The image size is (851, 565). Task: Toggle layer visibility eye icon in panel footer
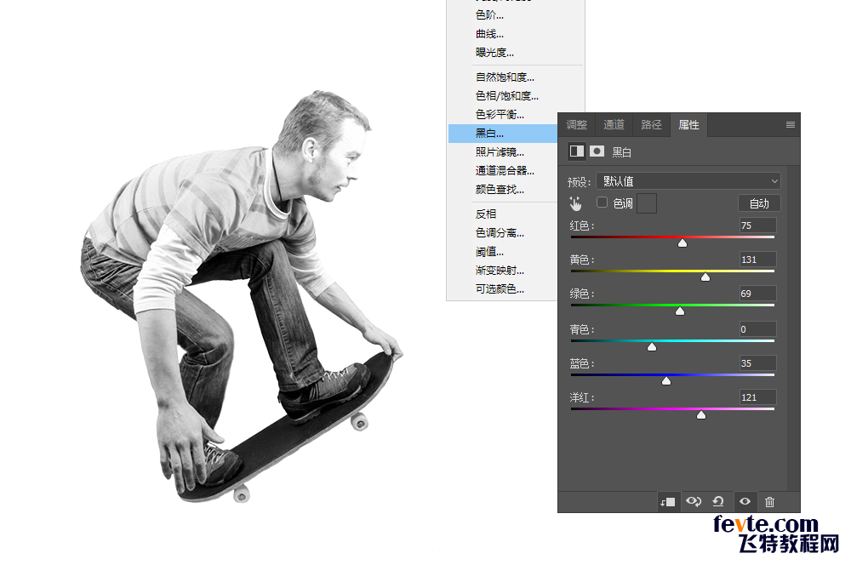[745, 501]
